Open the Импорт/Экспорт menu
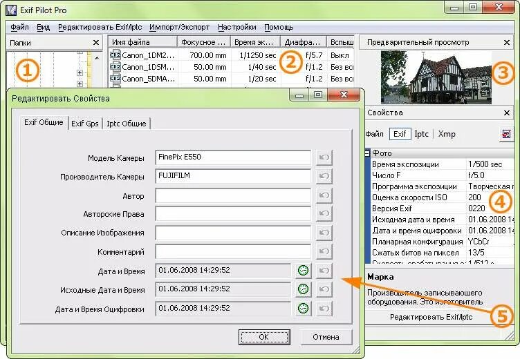This screenshot has height=359, width=520. pyautogui.click(x=179, y=27)
